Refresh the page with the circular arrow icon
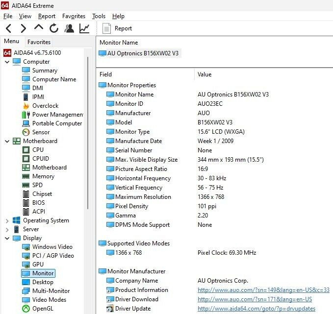The image size is (333, 314). coord(54,28)
